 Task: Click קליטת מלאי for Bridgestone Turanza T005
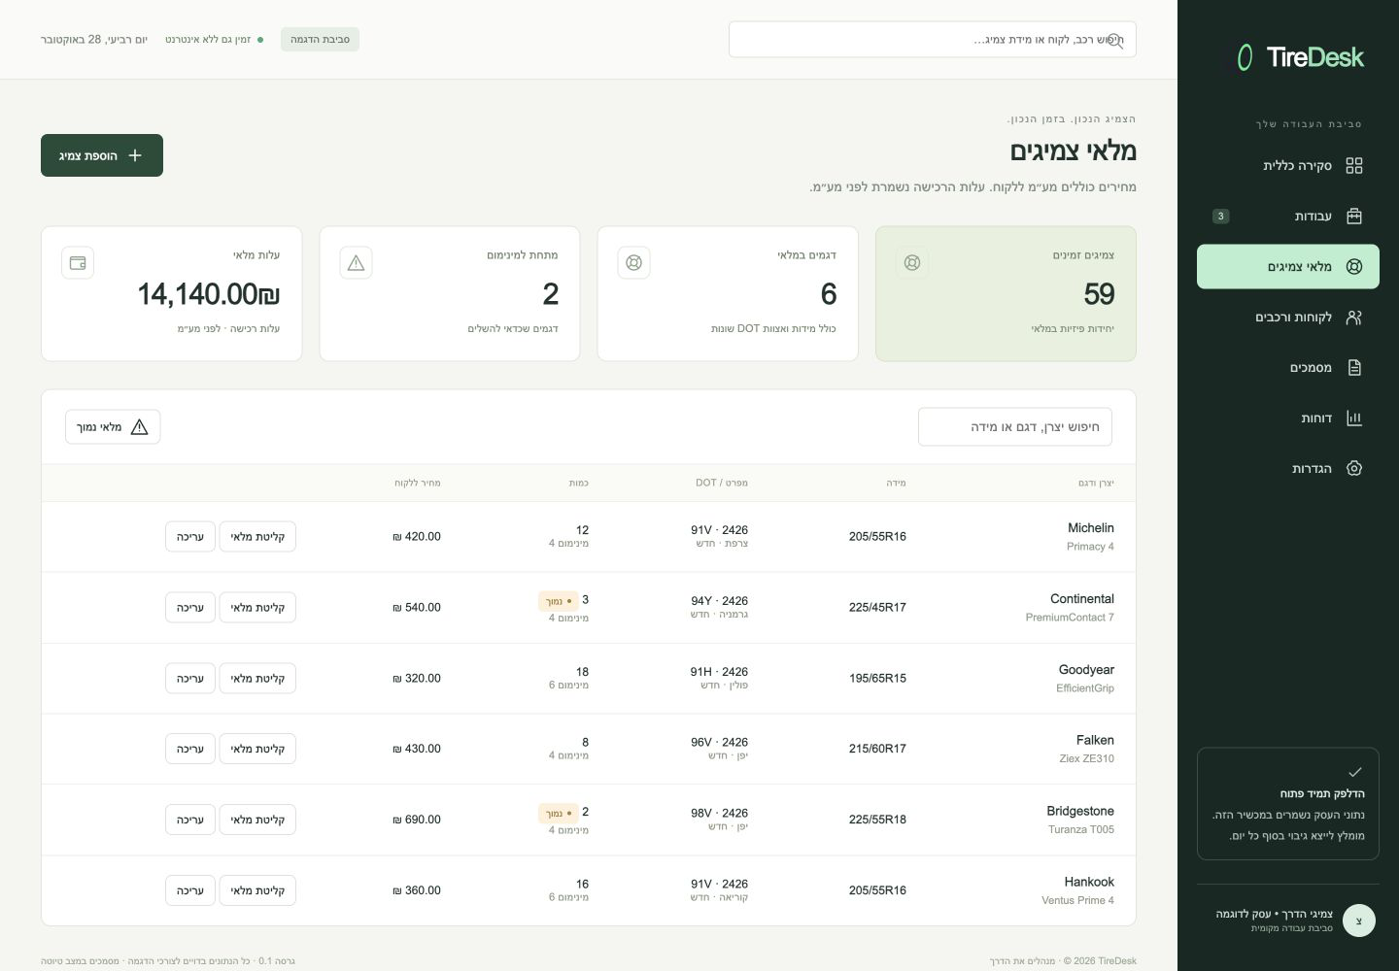click(x=257, y=820)
